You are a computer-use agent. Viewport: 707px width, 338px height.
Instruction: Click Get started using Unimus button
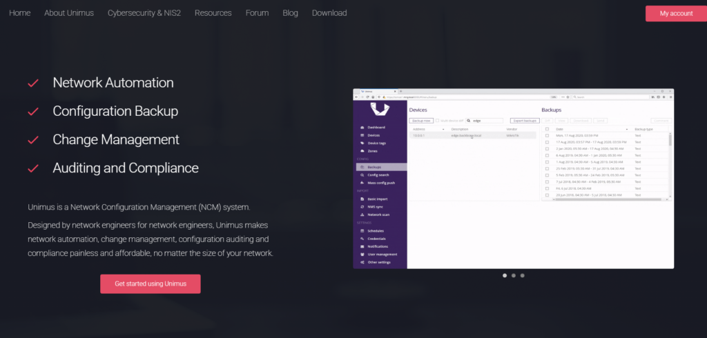coord(150,284)
